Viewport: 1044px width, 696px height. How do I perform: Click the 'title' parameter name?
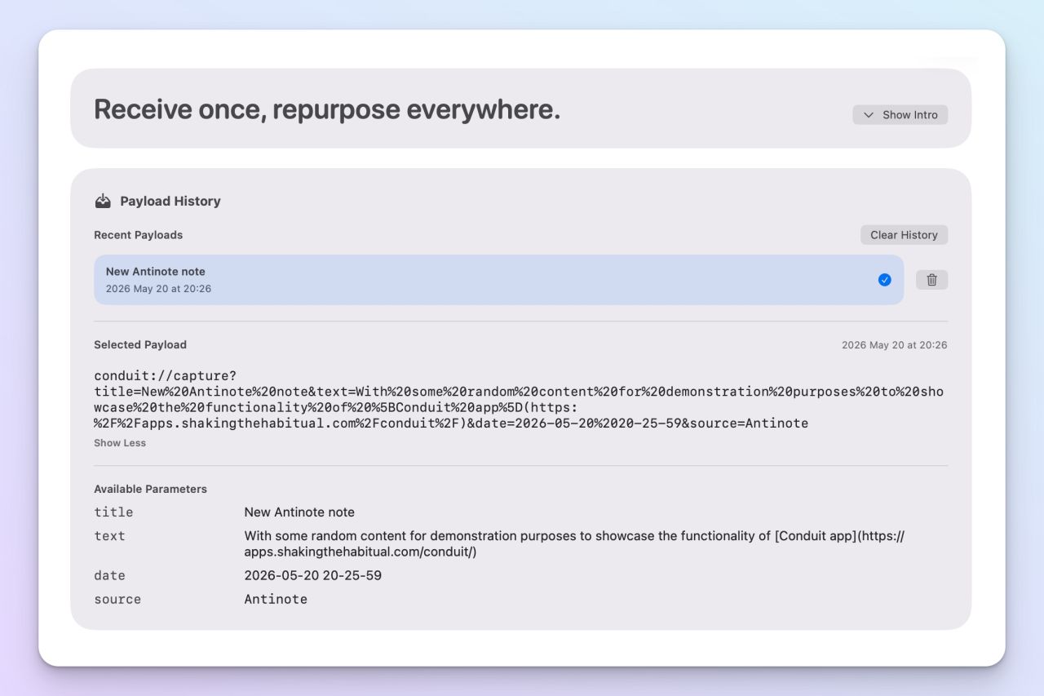point(113,512)
